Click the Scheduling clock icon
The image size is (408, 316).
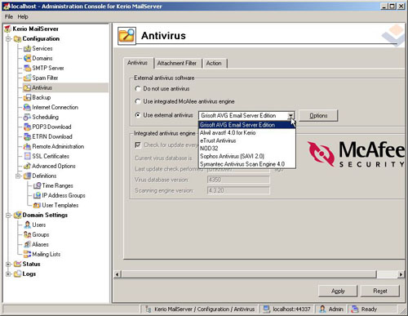coord(27,117)
